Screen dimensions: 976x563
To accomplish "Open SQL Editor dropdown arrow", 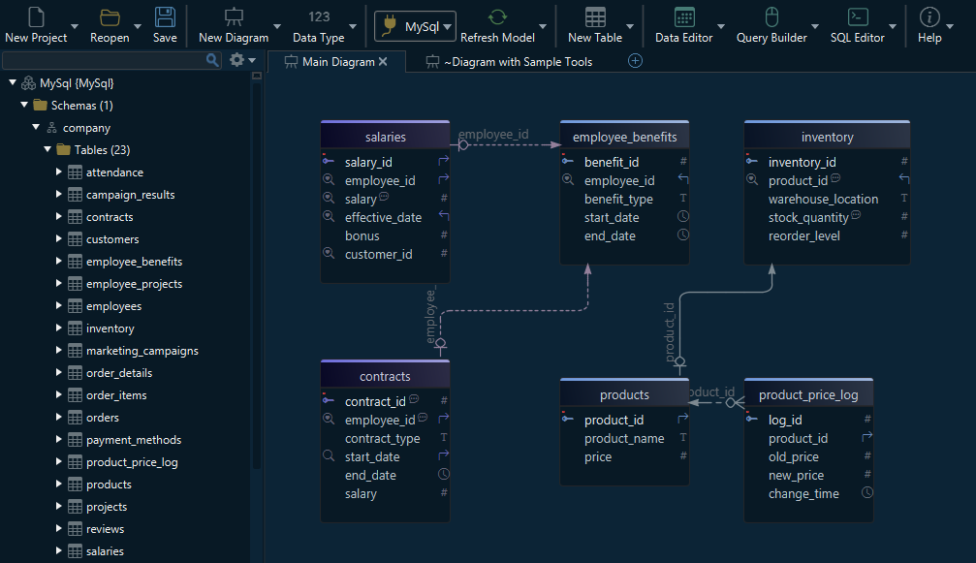I will 893,27.
